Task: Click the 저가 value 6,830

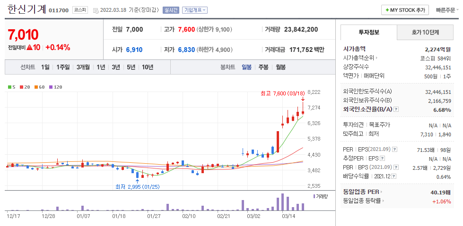Action: pos(186,50)
